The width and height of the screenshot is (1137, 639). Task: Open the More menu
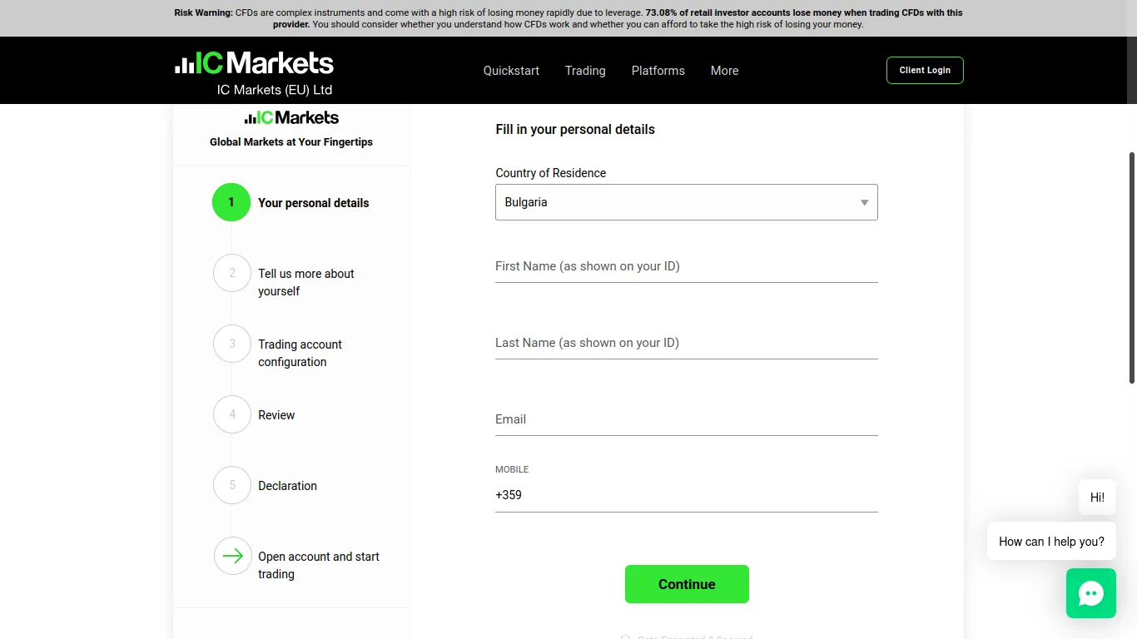click(x=724, y=71)
